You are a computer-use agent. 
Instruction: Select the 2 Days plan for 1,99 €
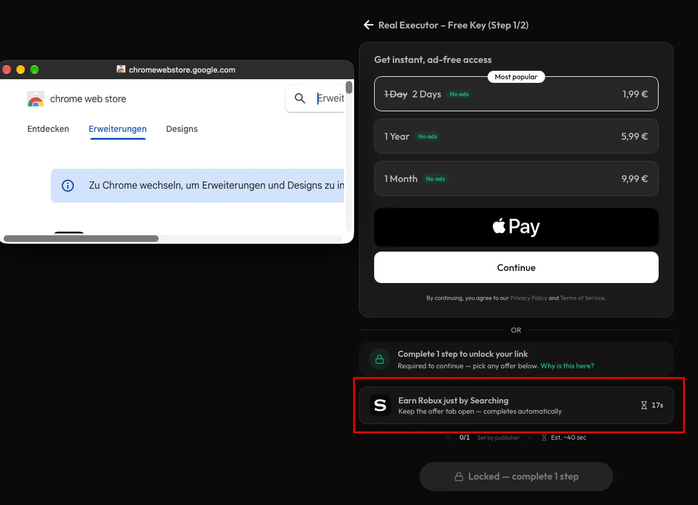[x=516, y=94]
